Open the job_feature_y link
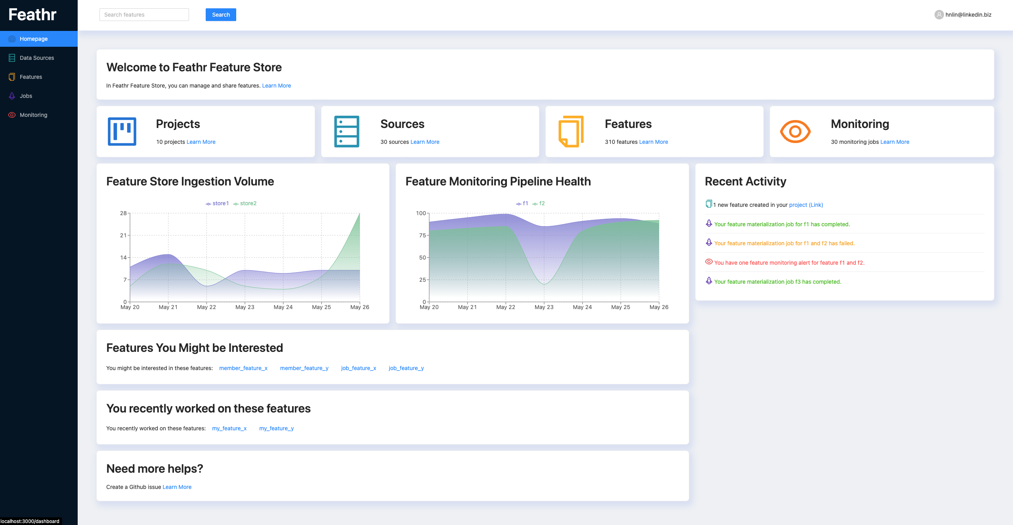Screen dimensions: 1013x525 point(406,368)
